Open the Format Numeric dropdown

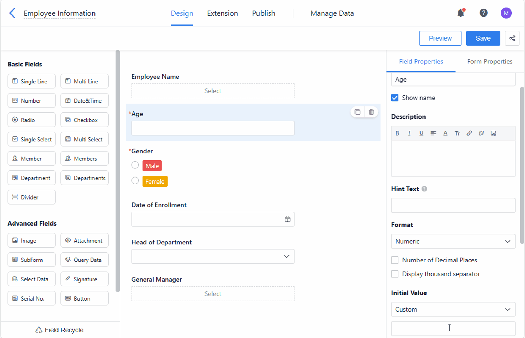pos(453,241)
